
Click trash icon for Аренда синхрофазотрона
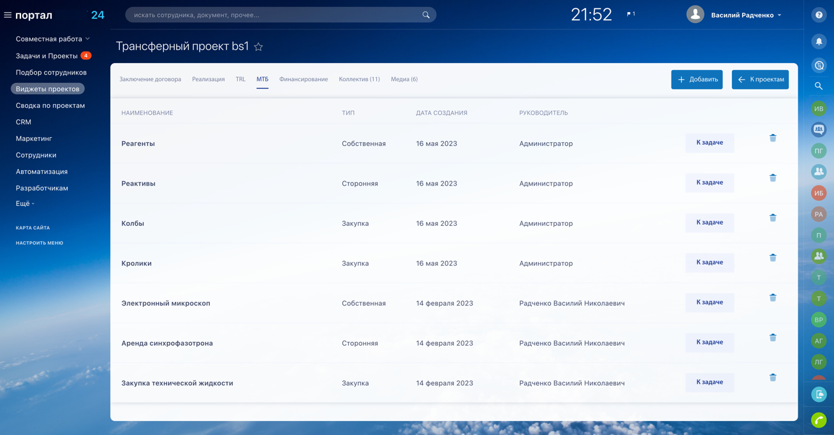tap(773, 337)
